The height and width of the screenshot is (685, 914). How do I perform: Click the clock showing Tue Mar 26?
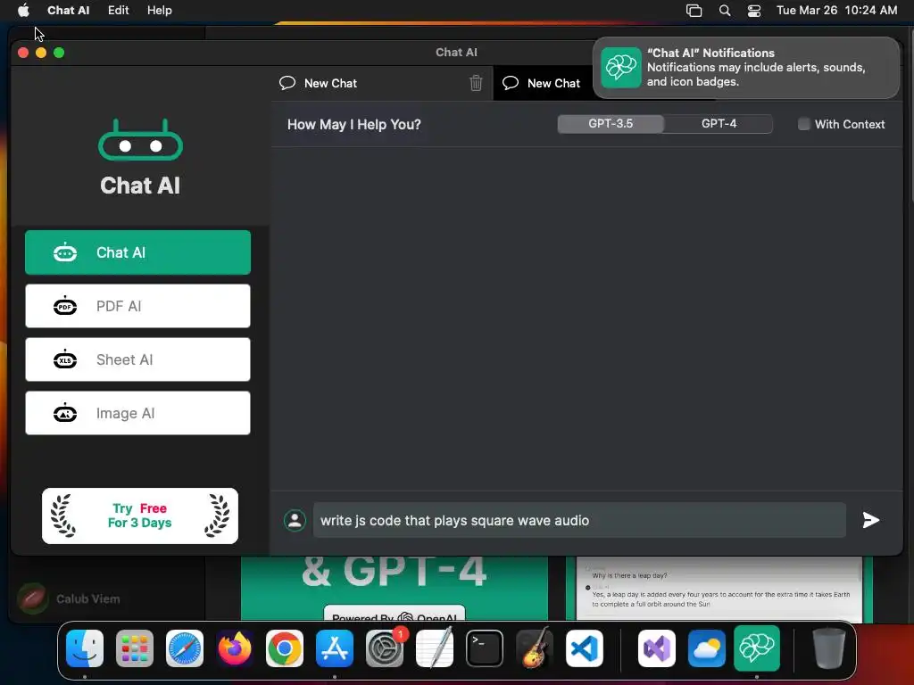[836, 11]
